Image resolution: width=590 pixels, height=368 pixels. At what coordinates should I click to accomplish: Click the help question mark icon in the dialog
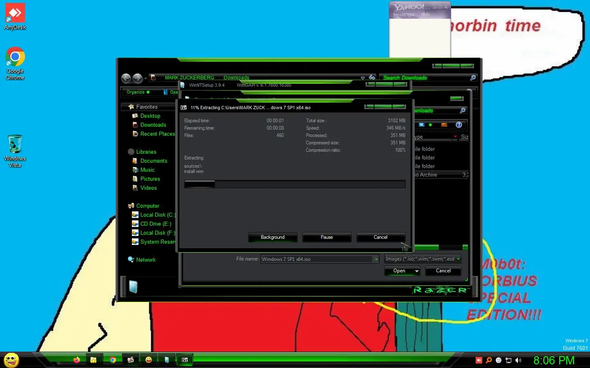(x=459, y=125)
